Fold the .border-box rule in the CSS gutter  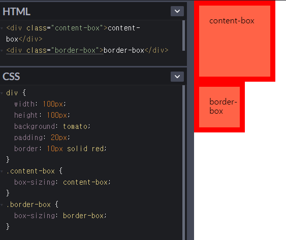[2, 205]
